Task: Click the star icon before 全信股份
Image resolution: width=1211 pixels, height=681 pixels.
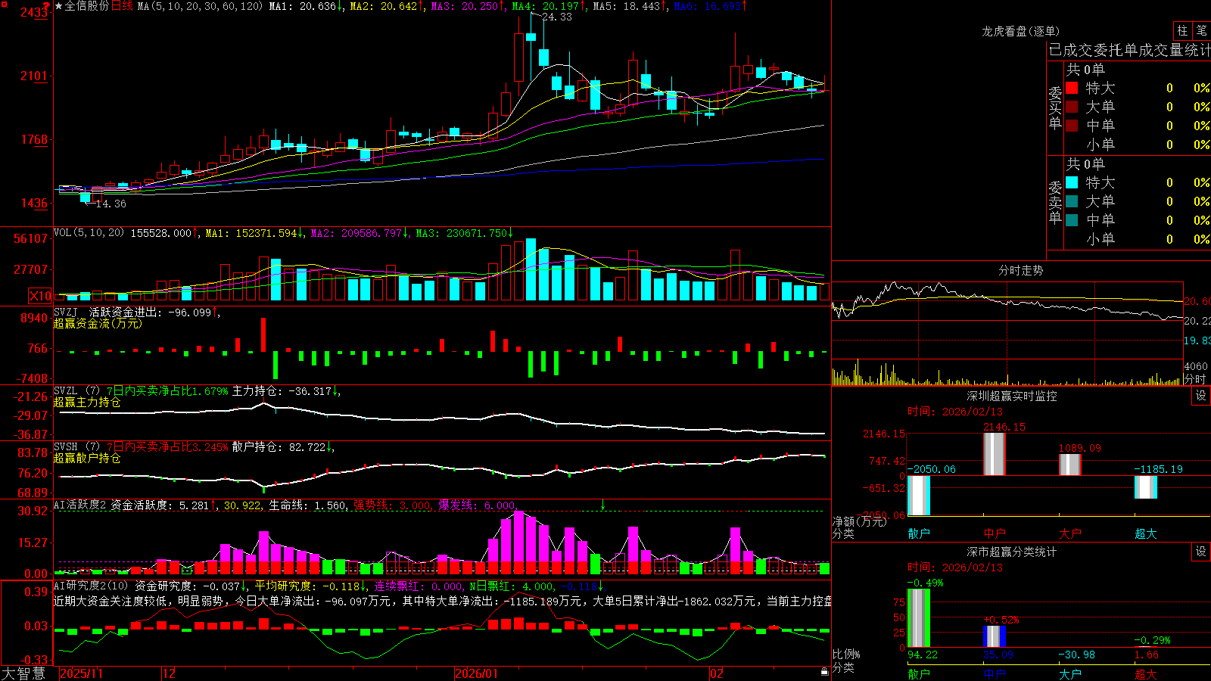Action: click(x=58, y=6)
